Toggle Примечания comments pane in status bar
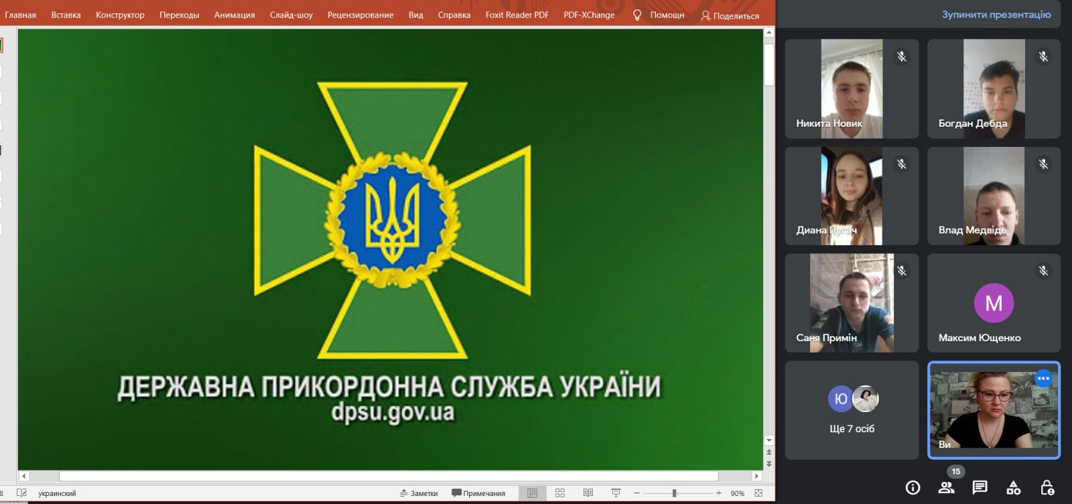This screenshot has height=504, width=1072. click(x=478, y=493)
